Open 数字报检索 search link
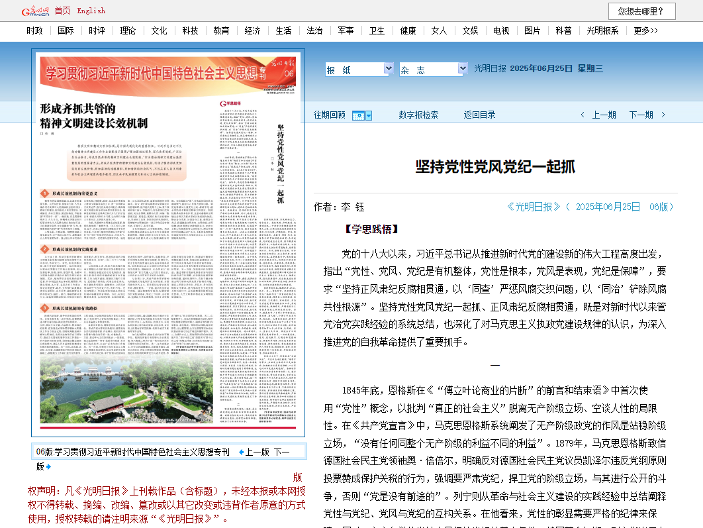703x528 pixels. [418, 115]
